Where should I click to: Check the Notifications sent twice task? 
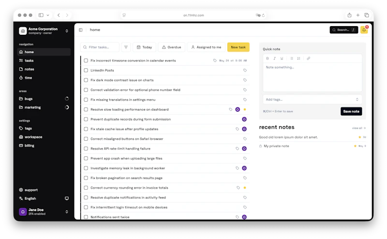click(x=86, y=217)
